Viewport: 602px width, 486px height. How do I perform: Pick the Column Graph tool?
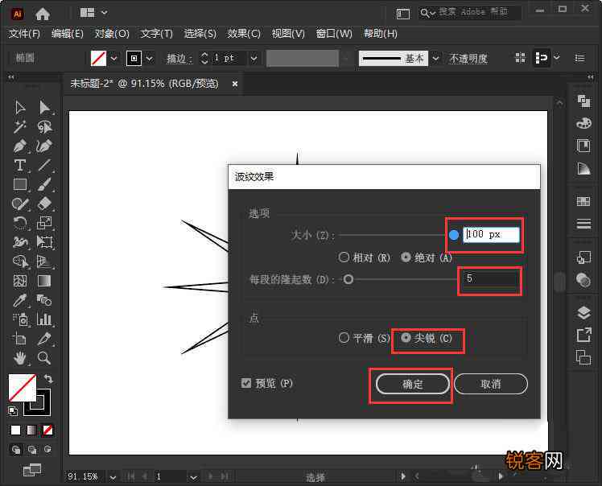44,319
